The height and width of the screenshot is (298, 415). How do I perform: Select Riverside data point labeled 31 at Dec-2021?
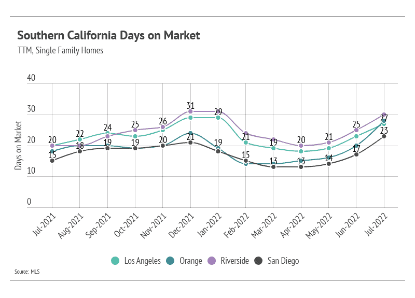(x=190, y=111)
